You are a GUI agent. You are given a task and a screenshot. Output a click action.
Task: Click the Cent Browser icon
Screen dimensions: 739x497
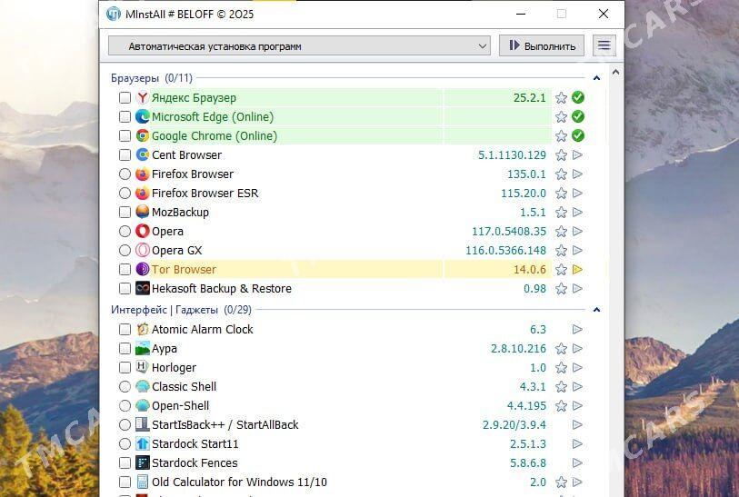click(142, 154)
